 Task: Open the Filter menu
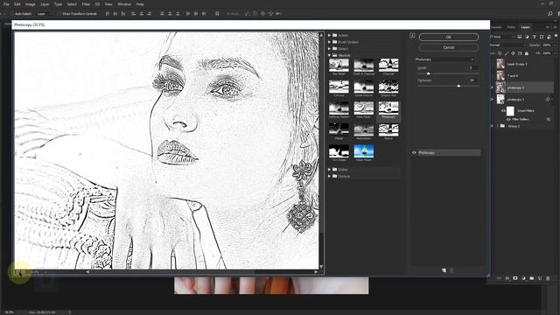pos(86,4)
